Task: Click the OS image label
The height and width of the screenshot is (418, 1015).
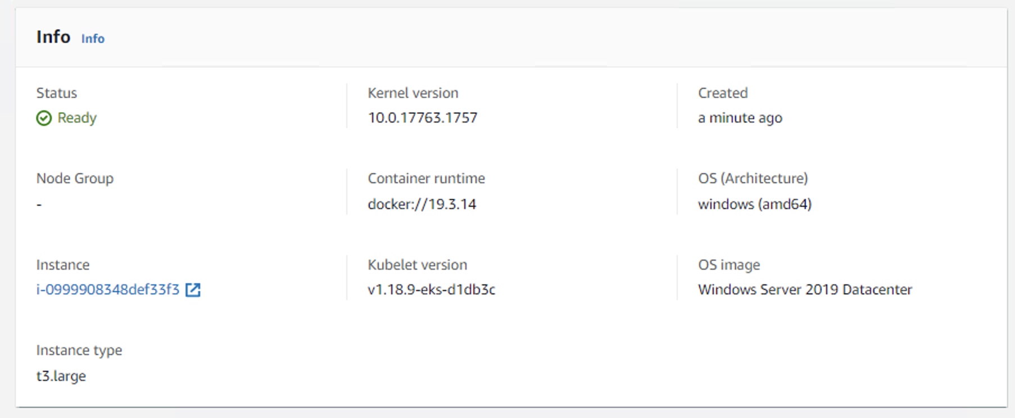Action: pyautogui.click(x=729, y=265)
